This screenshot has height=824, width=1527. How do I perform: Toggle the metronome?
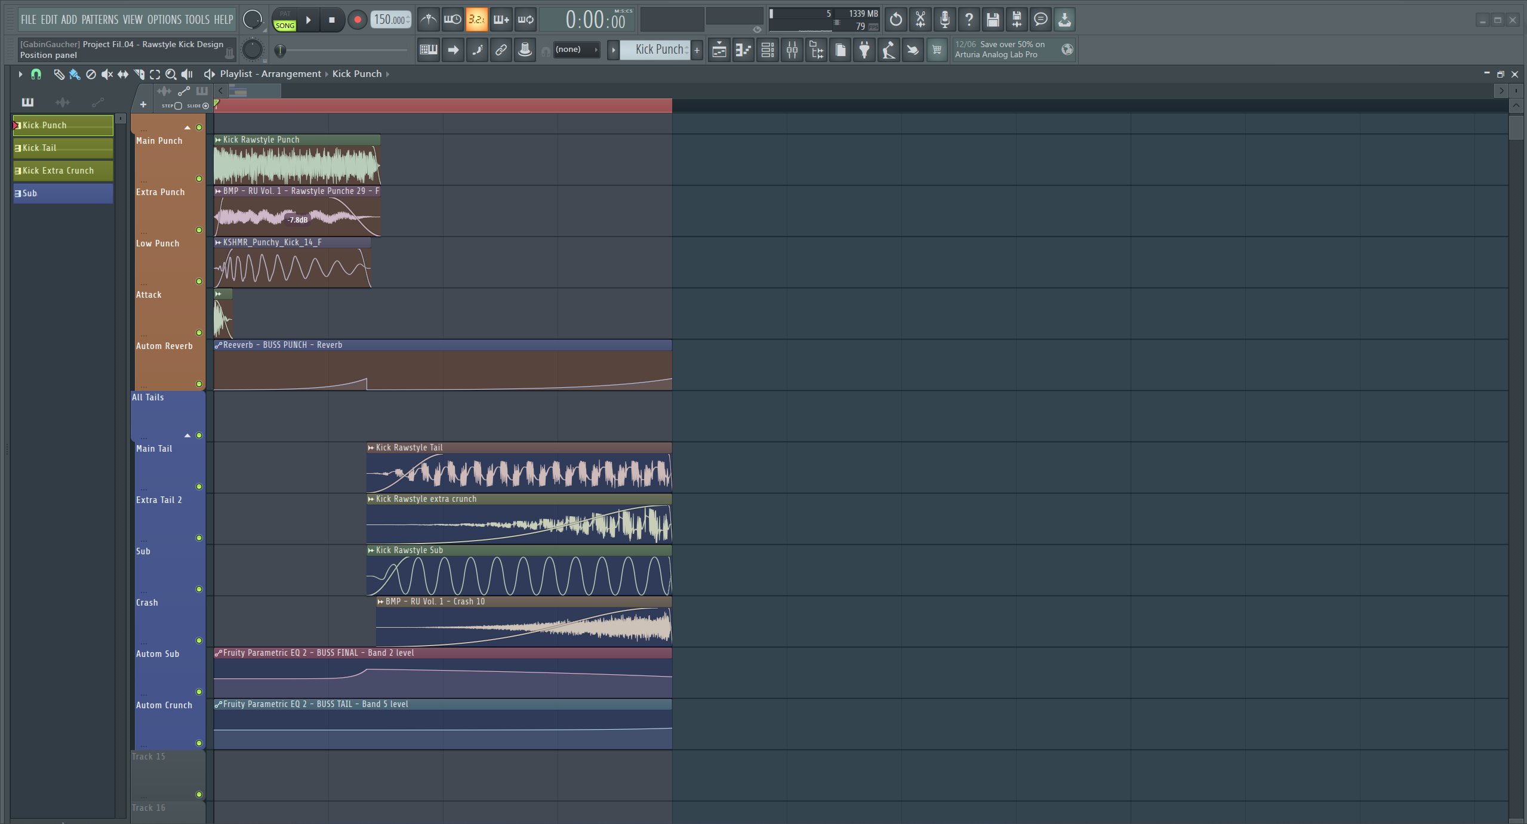[x=428, y=20]
